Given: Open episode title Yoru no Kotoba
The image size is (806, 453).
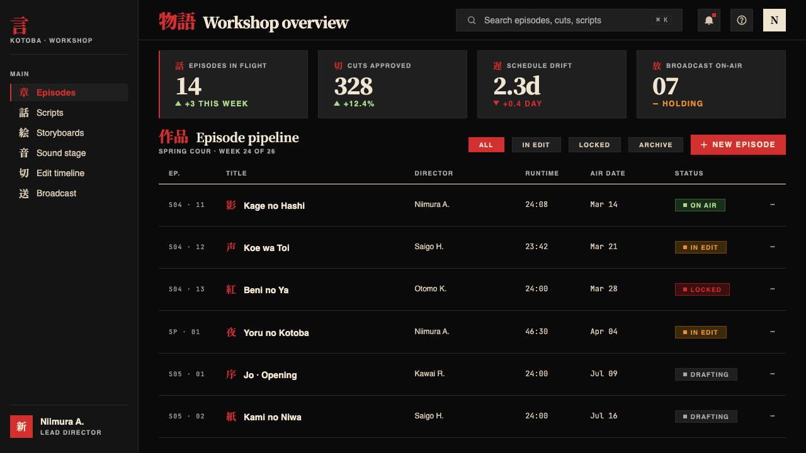Looking at the screenshot, I should tap(276, 333).
